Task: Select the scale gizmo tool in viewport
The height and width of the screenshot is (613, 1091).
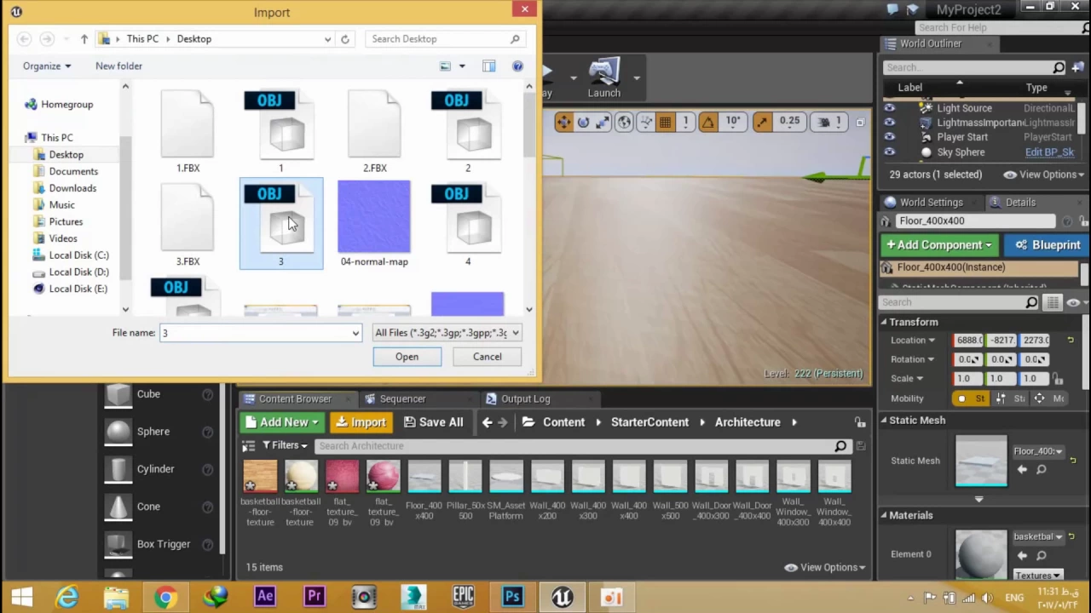Action: click(603, 123)
